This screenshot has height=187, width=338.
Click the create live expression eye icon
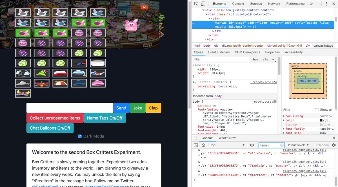click(x=252, y=145)
